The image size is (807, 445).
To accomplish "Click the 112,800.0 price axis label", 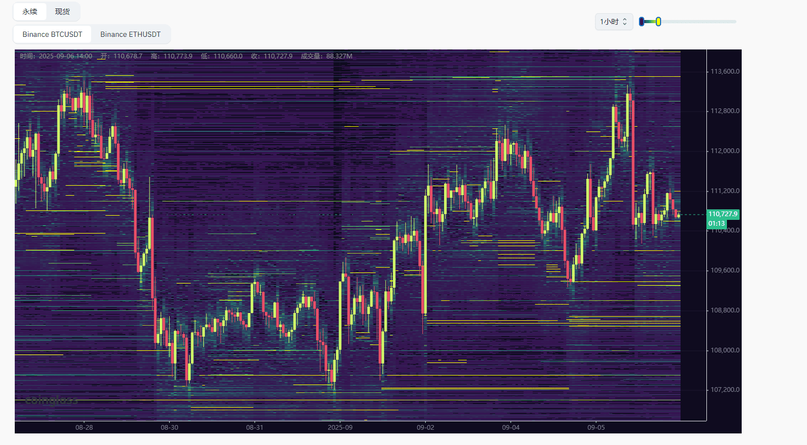I will [725, 111].
